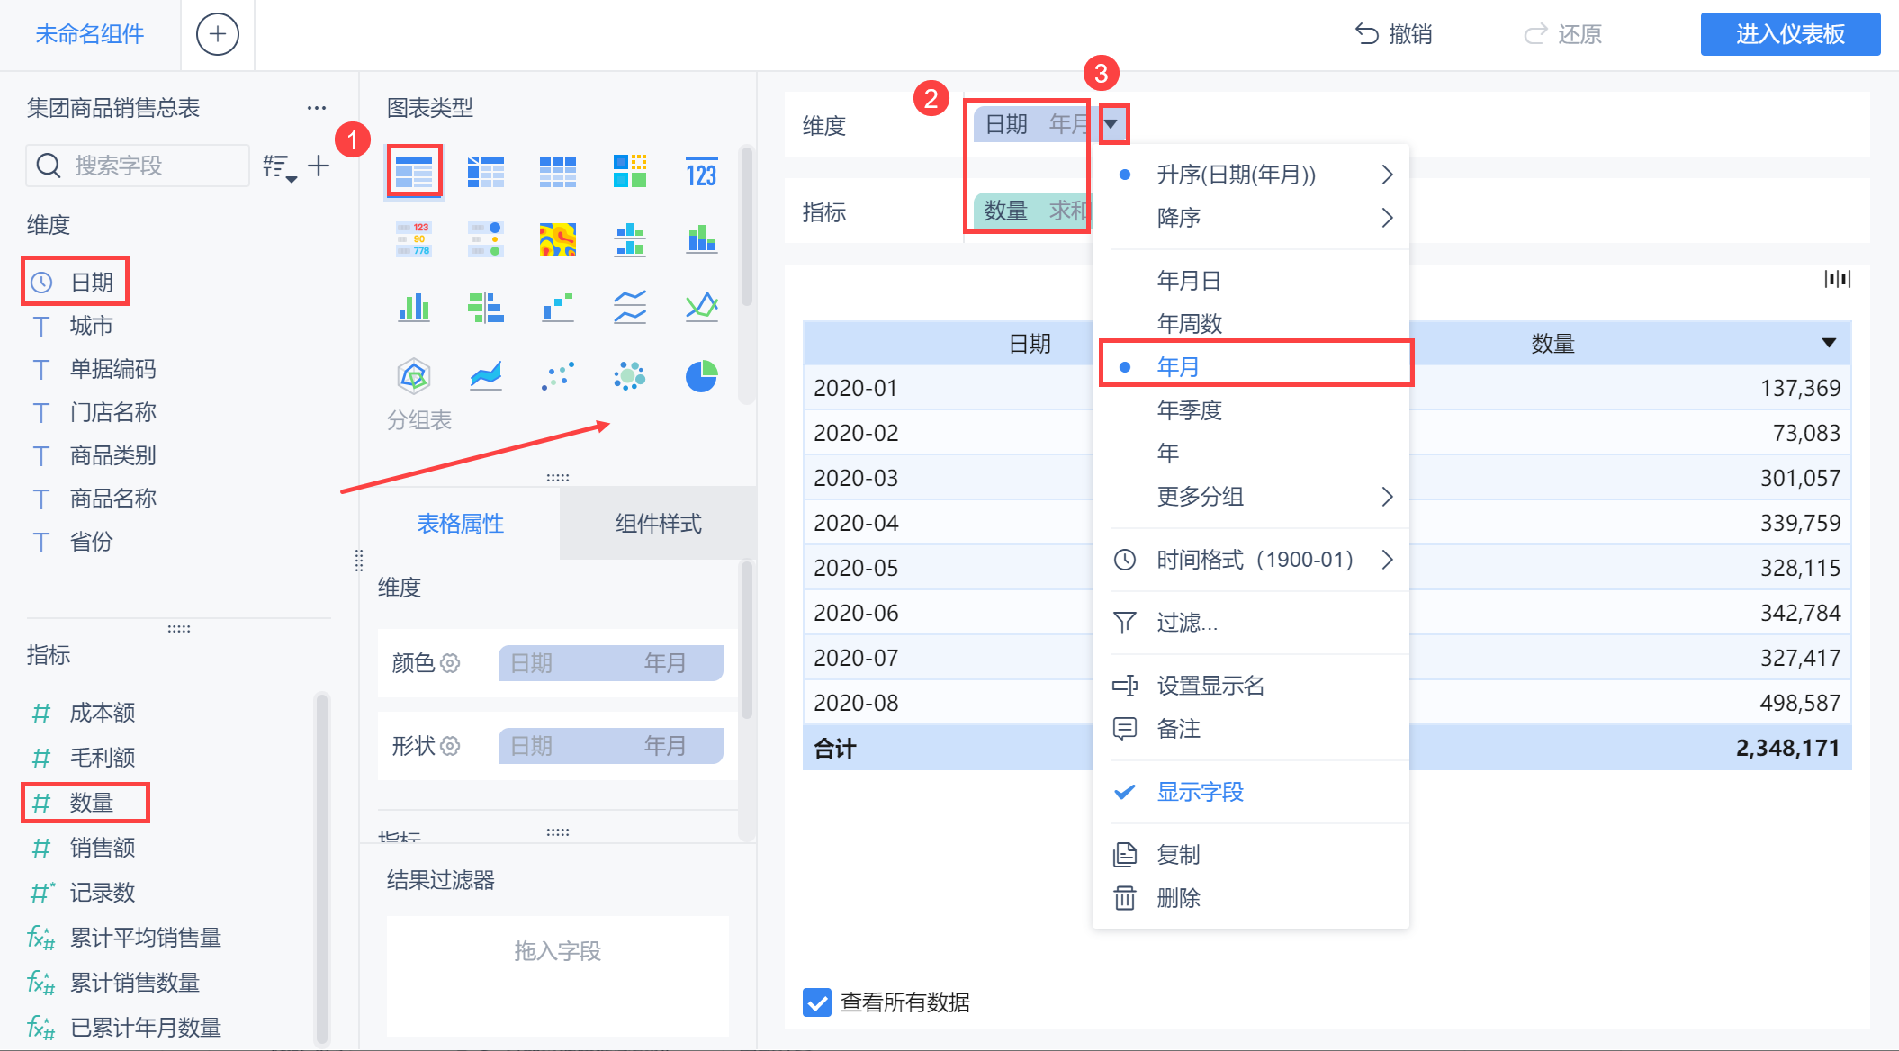This screenshot has width=1899, height=1051.
Task: Pick the heat map chart icon
Action: [557, 239]
